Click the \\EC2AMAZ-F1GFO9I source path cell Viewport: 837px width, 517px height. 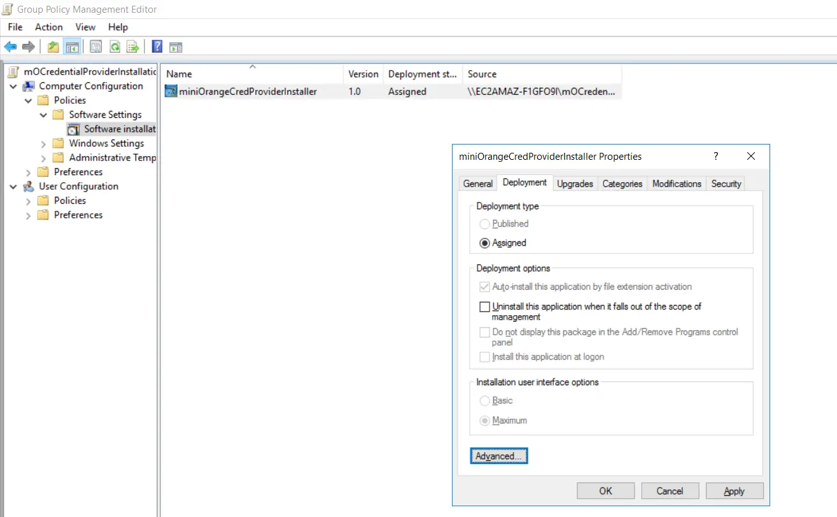pyautogui.click(x=542, y=92)
